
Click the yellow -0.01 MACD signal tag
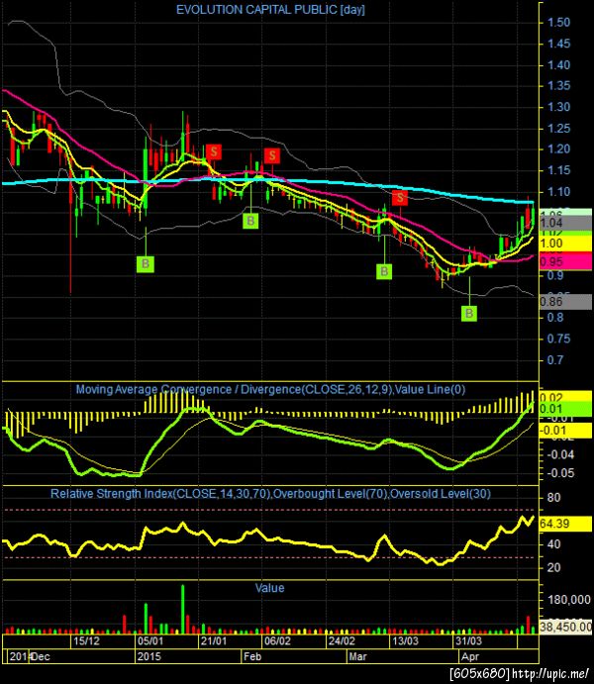click(565, 431)
